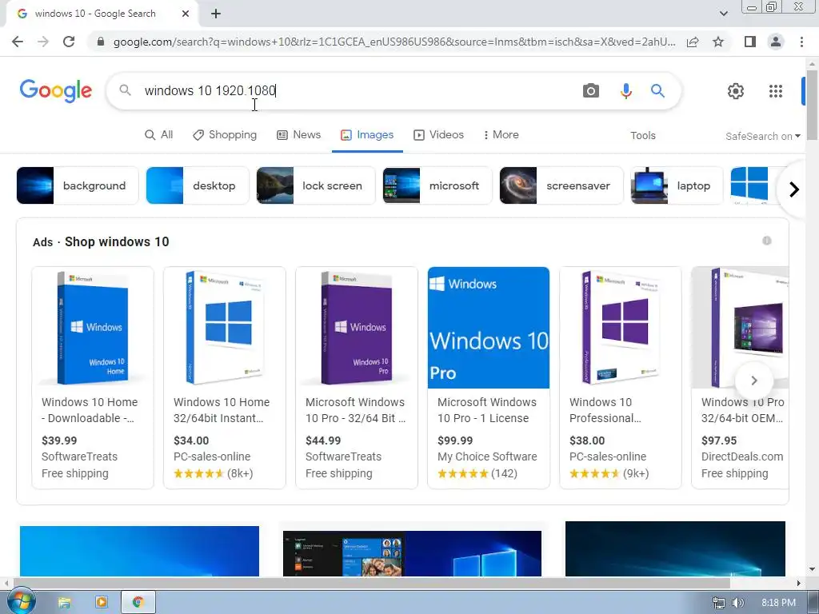Open the More search options menu
Viewport: 819px width, 614px height.
(x=501, y=134)
